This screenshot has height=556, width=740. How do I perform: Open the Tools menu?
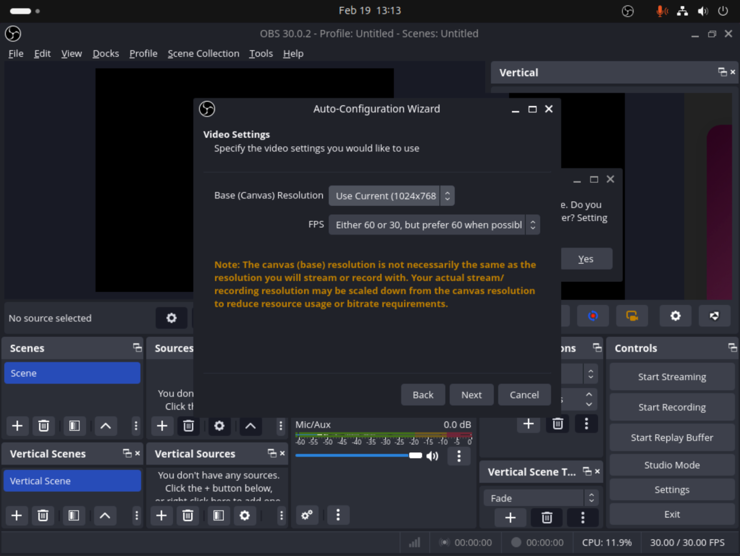[261, 53]
